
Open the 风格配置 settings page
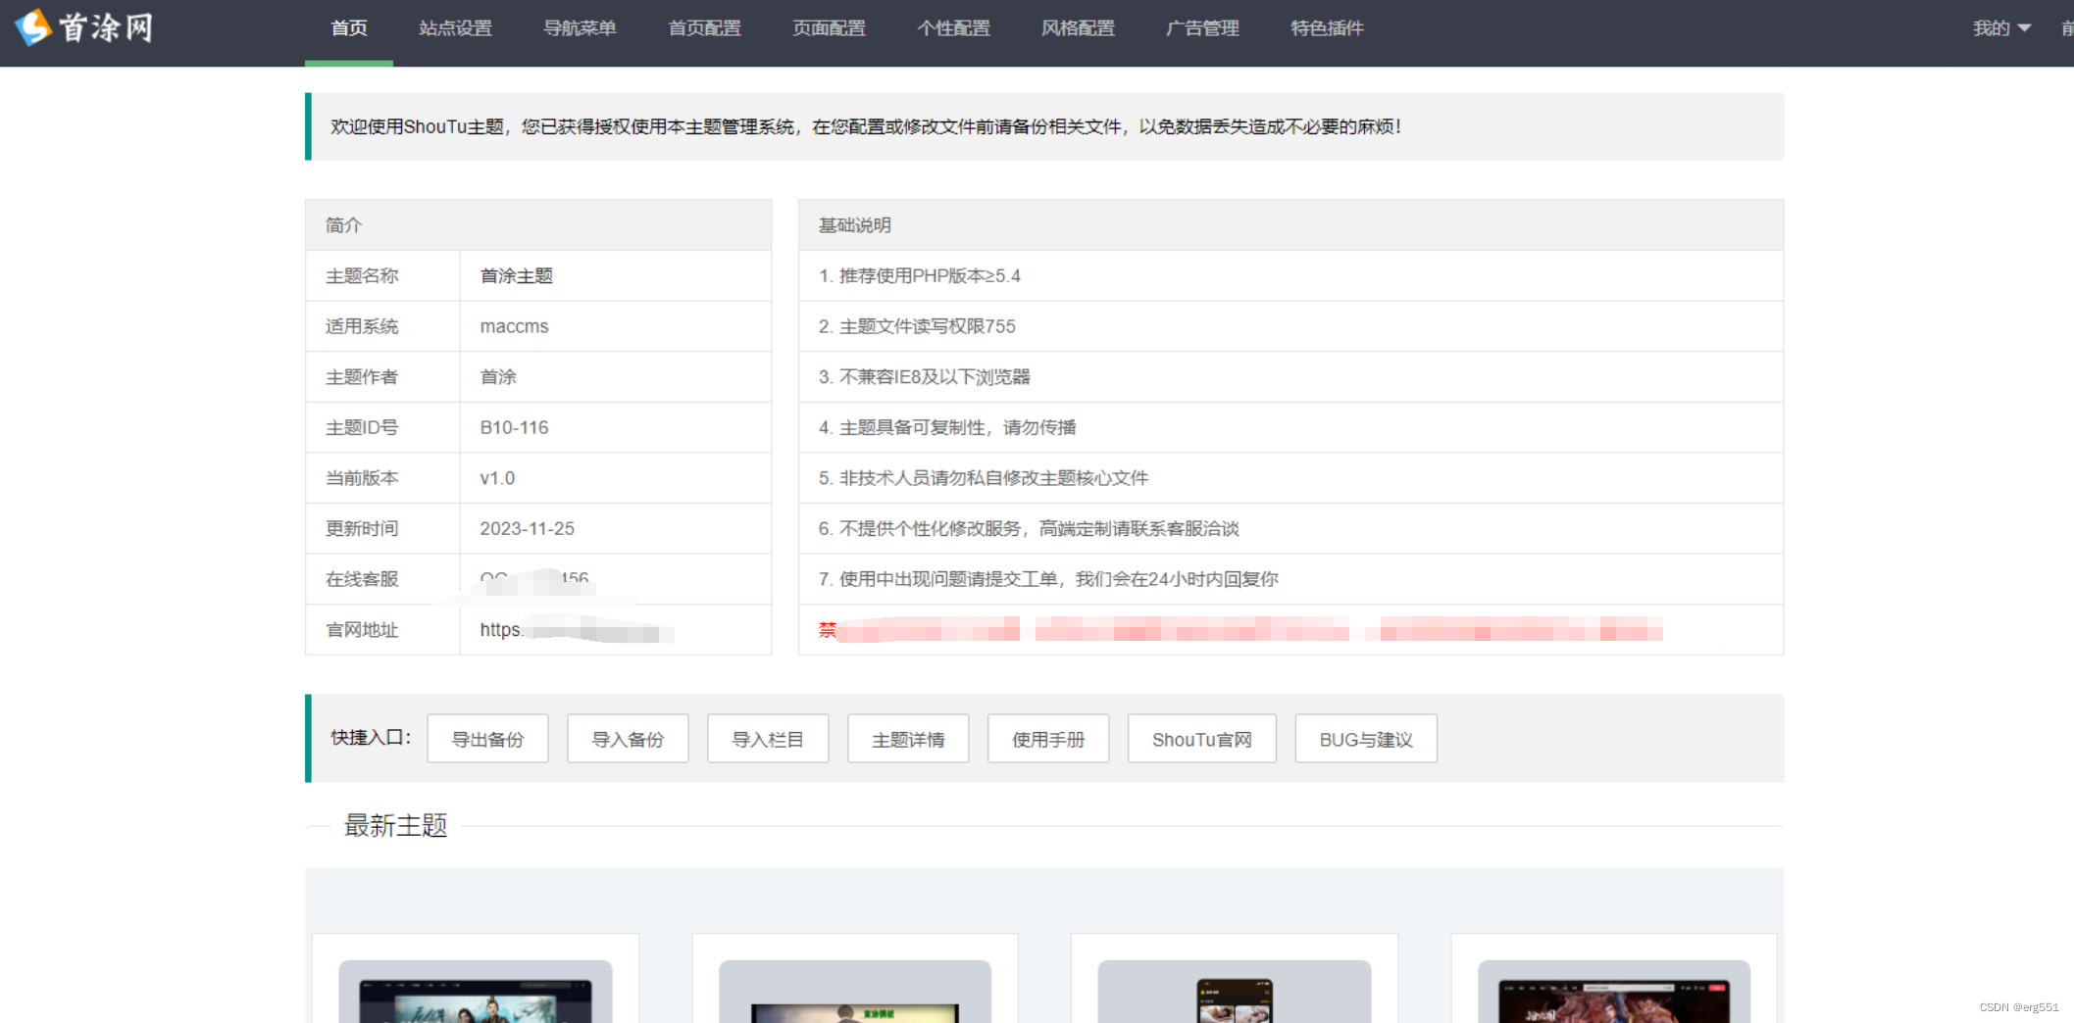coord(1076,28)
